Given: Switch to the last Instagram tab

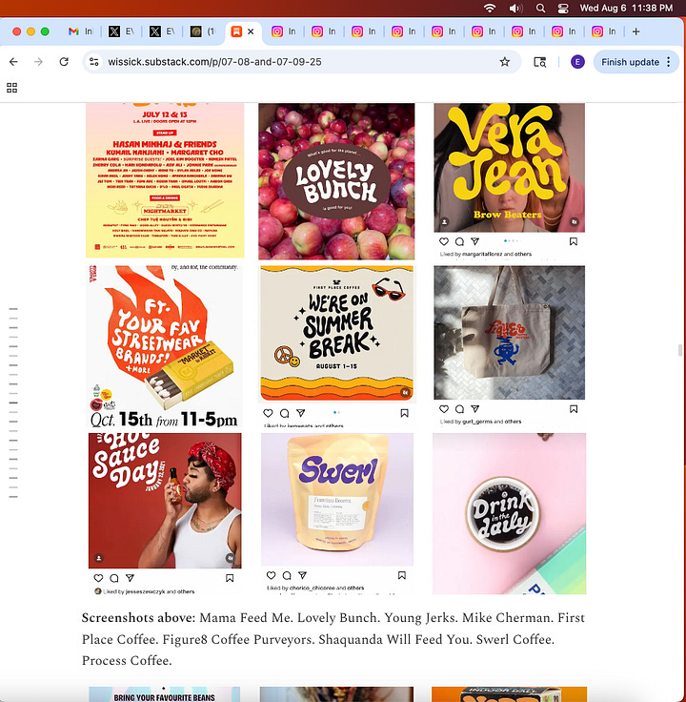Looking at the screenshot, I should coord(604,31).
